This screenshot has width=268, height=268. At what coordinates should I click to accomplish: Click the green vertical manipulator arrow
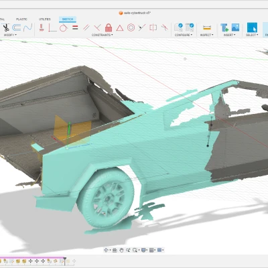pyautogui.click(x=69, y=129)
